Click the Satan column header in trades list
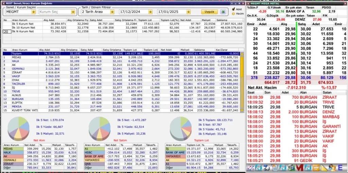Image resolution: width=348 pixels, height=173 pixels. point(334,92)
